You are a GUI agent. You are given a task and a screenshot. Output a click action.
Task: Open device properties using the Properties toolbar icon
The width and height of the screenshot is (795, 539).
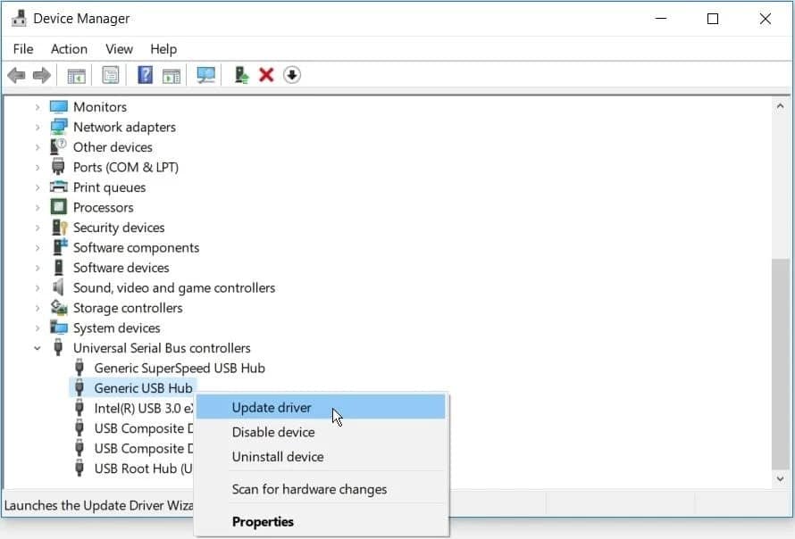point(110,75)
